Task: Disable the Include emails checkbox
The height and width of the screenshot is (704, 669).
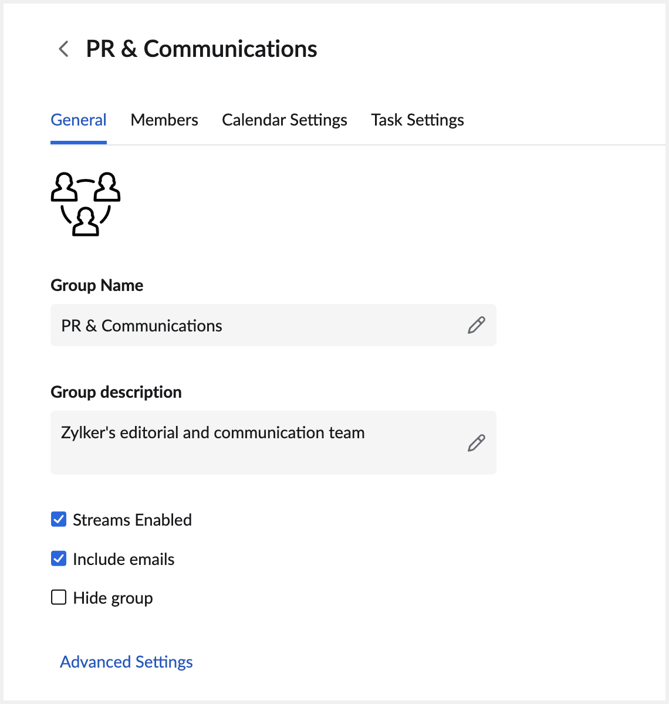Action: tap(59, 559)
